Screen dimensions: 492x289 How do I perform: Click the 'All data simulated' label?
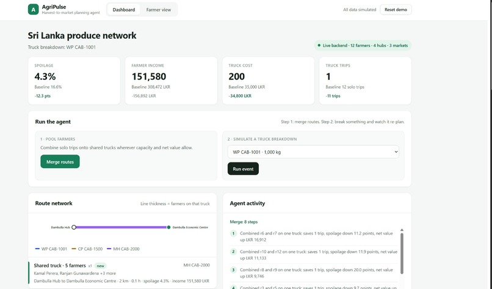(x=360, y=10)
